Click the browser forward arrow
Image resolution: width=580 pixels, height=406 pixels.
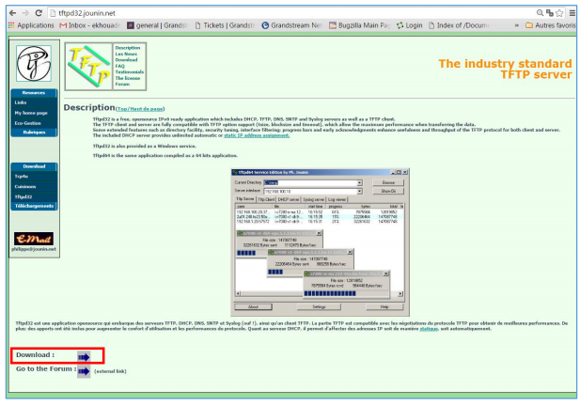point(25,13)
